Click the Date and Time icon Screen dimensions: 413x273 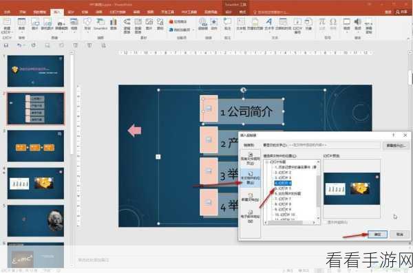click(x=283, y=22)
